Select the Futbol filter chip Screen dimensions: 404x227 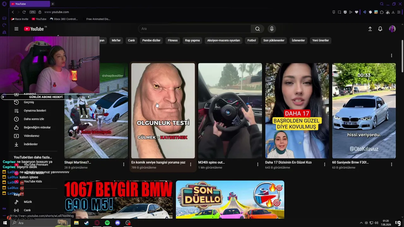(252, 40)
